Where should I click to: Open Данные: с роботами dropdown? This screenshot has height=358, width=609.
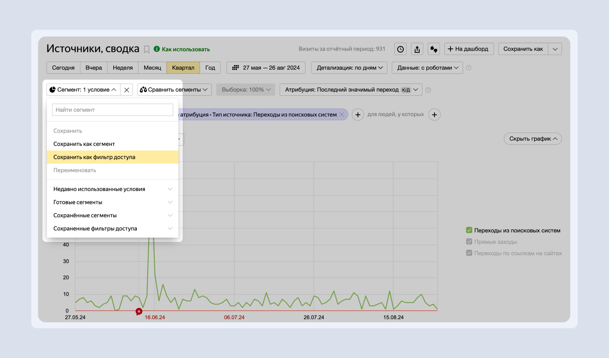[427, 68]
